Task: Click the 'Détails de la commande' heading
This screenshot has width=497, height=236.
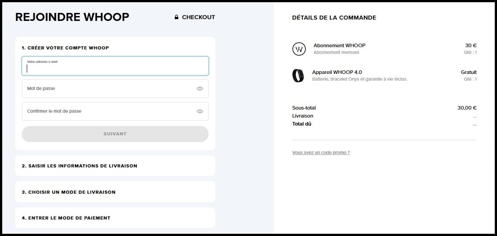Action: pos(334,18)
